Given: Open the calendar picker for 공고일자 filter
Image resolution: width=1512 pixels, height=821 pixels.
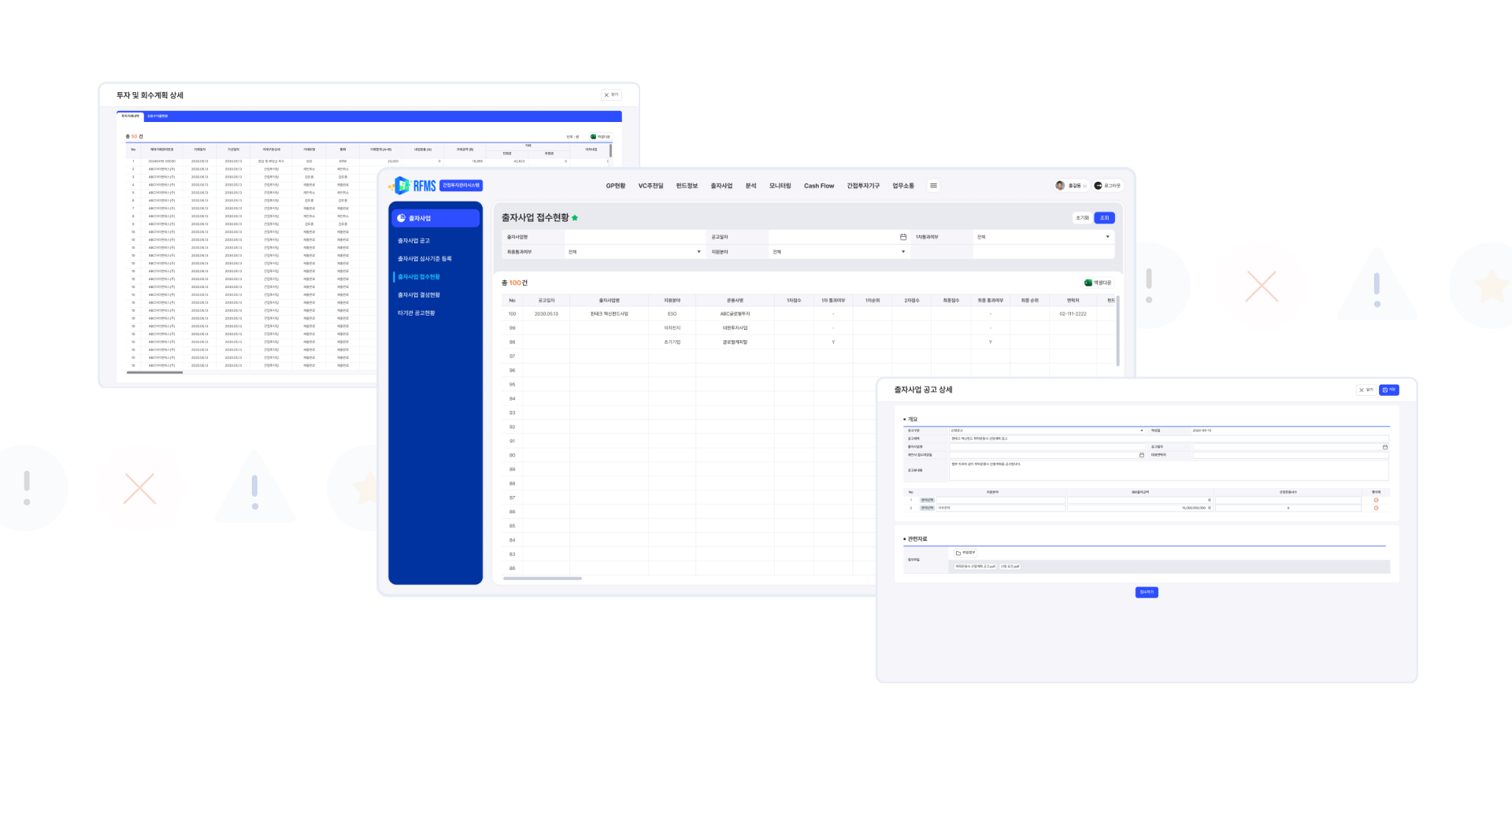Looking at the screenshot, I should point(903,237).
